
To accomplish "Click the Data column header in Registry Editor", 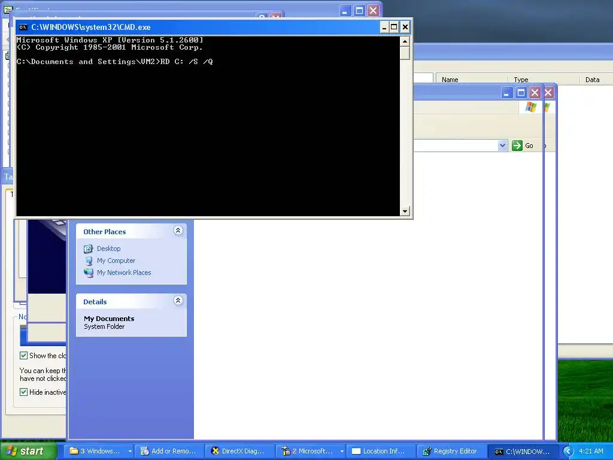I will (596, 80).
